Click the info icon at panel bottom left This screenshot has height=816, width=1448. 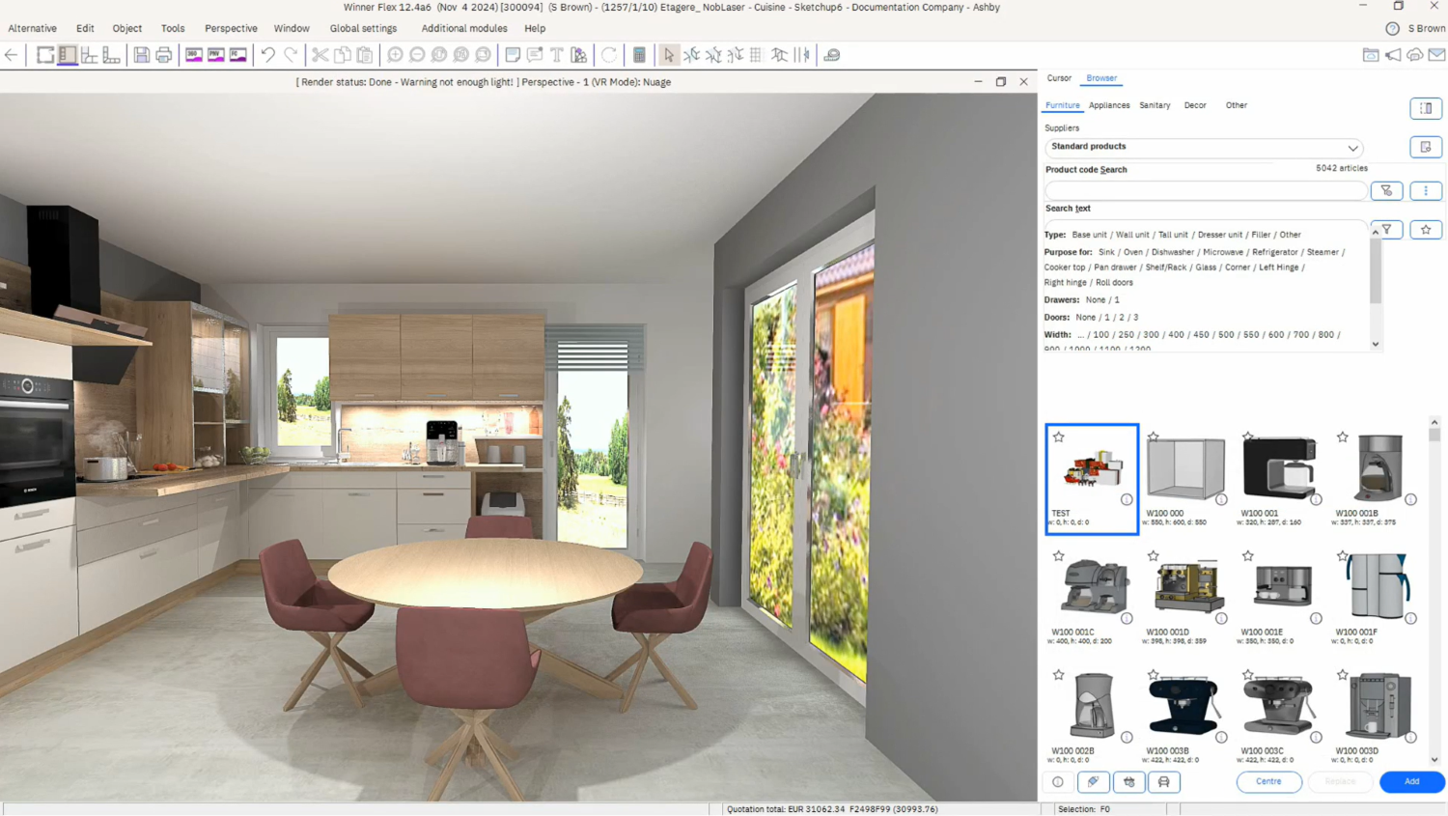pos(1058,782)
